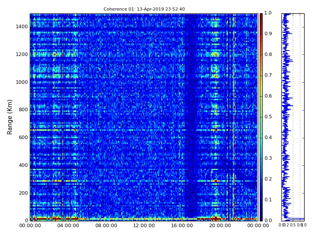Click the 1200 range tick label
314x235 pixels.
[22, 54]
